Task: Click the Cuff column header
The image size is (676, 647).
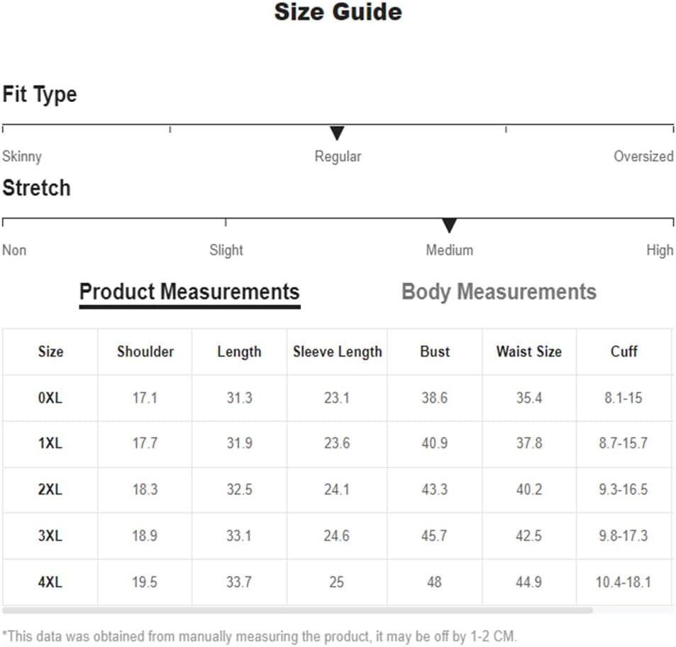Action: click(624, 352)
